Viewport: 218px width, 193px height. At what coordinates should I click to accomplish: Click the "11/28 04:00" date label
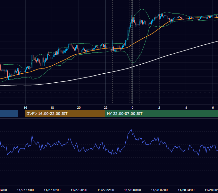(x=186, y=190)
